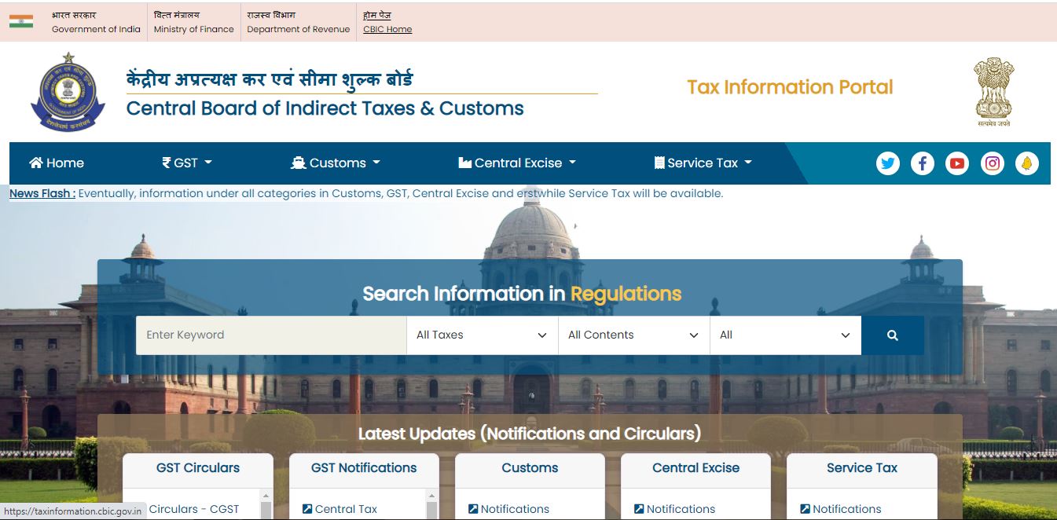The width and height of the screenshot is (1057, 520).
Task: Click the rupee icon beside GST
Action: click(x=166, y=162)
